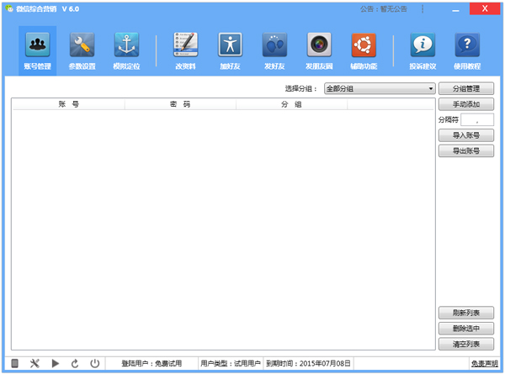Screen dimensions: 505x374
Task: Launch the 加好友 add friends function
Action: coord(230,50)
